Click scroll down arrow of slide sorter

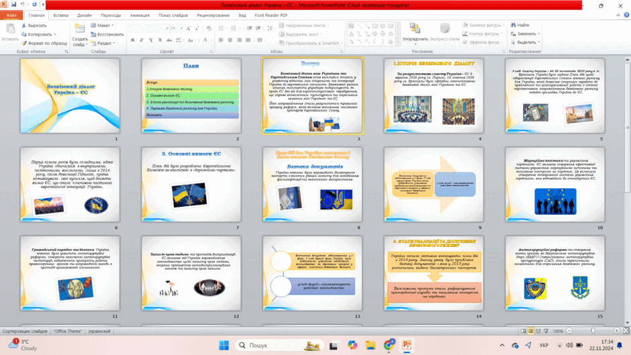627,322
